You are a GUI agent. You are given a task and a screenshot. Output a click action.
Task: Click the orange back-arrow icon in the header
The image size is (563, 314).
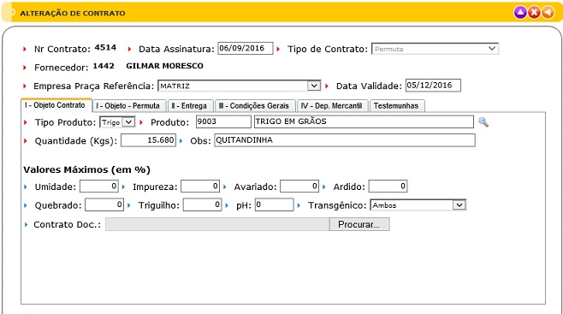(548, 13)
